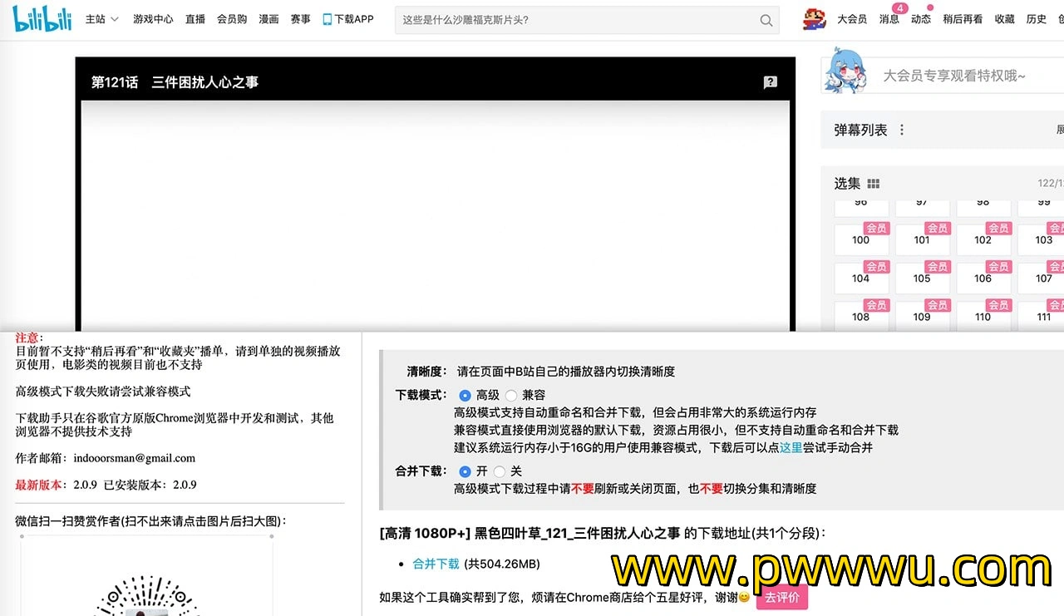Select episode 100
Image resolution: width=1064 pixels, height=616 pixels.
[x=861, y=239]
